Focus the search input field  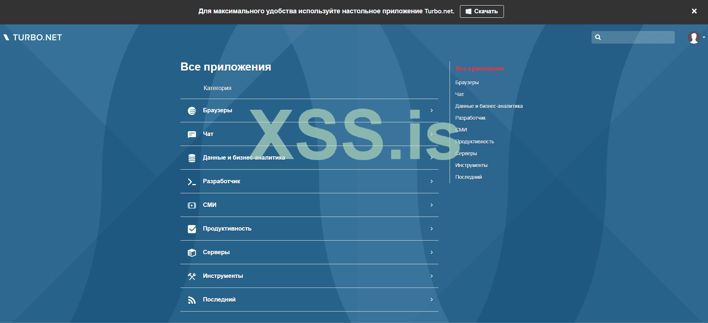(633, 37)
